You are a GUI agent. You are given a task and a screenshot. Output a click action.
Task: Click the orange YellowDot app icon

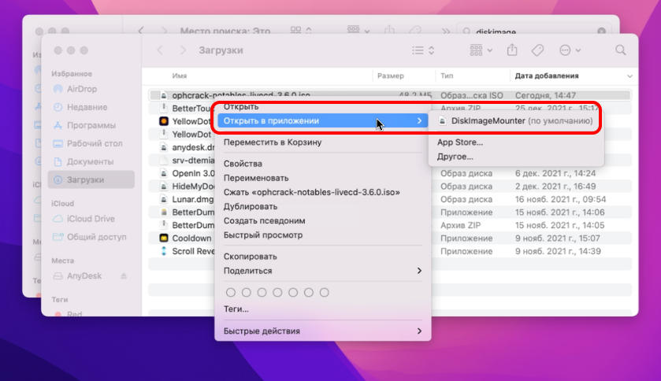164,121
